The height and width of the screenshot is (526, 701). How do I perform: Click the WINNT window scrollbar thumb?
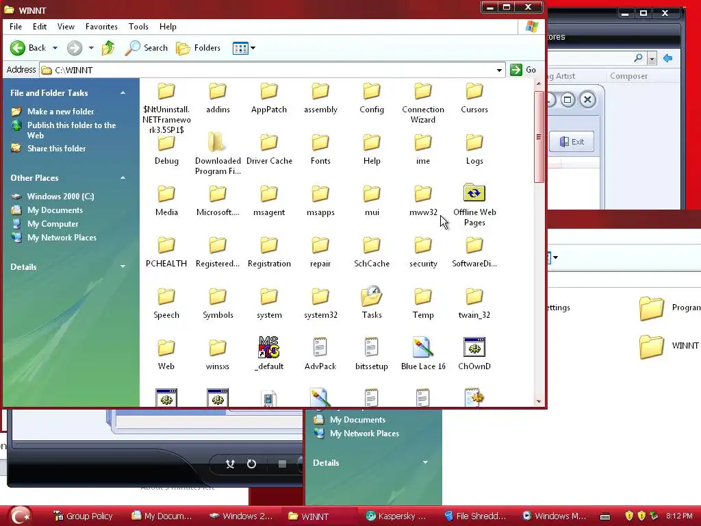click(539, 137)
